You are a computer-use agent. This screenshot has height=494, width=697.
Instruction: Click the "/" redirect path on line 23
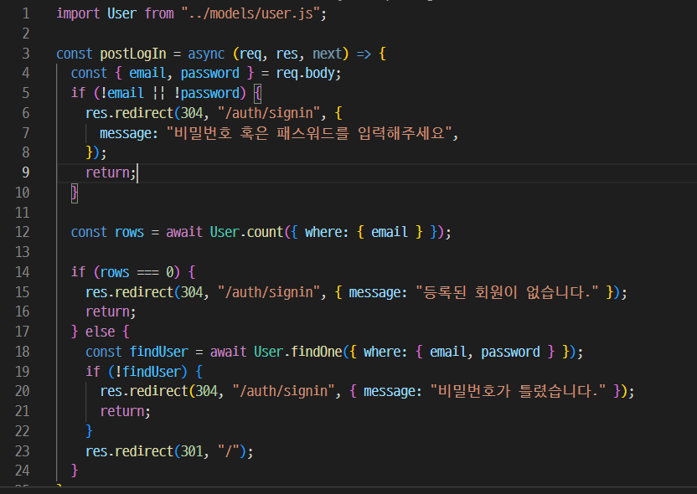pyautogui.click(x=229, y=451)
